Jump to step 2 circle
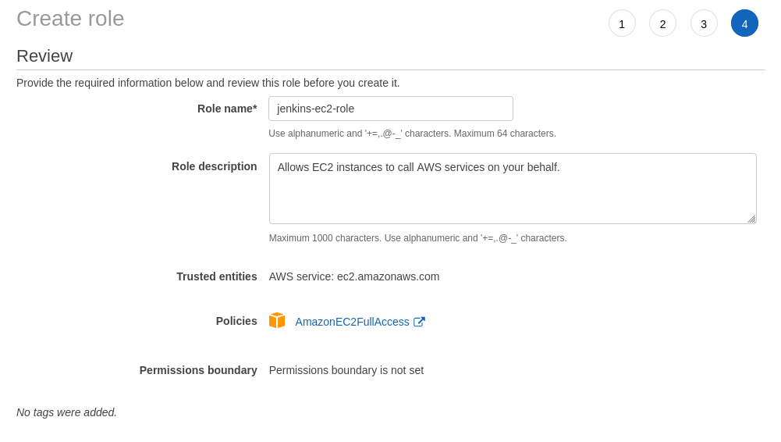The height and width of the screenshot is (442, 781). (x=662, y=23)
